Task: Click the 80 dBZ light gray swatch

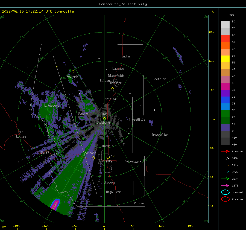Action: (x=225, y=25)
